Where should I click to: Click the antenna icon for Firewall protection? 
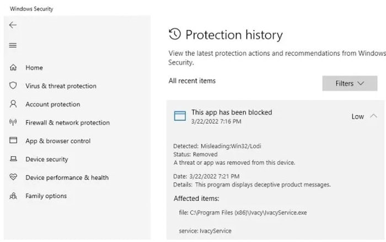pyautogui.click(x=13, y=122)
